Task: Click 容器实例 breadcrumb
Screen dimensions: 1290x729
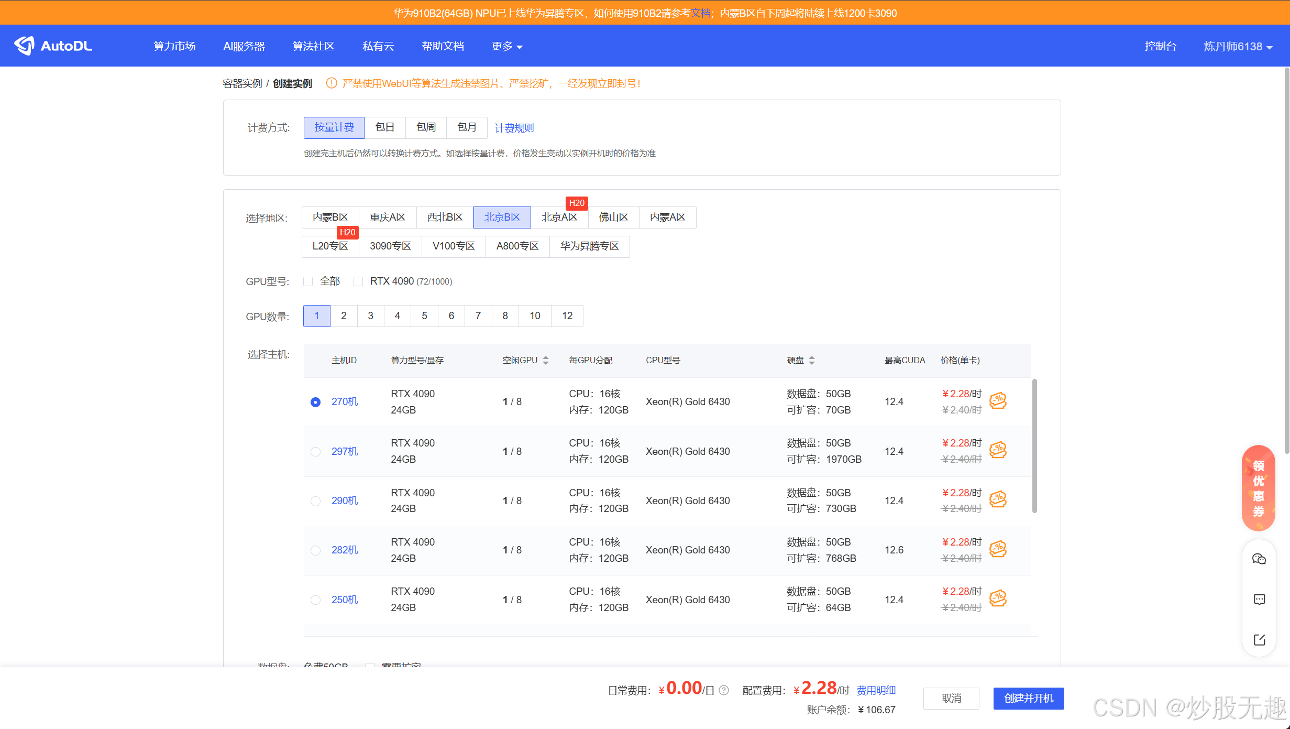Action: (x=242, y=83)
